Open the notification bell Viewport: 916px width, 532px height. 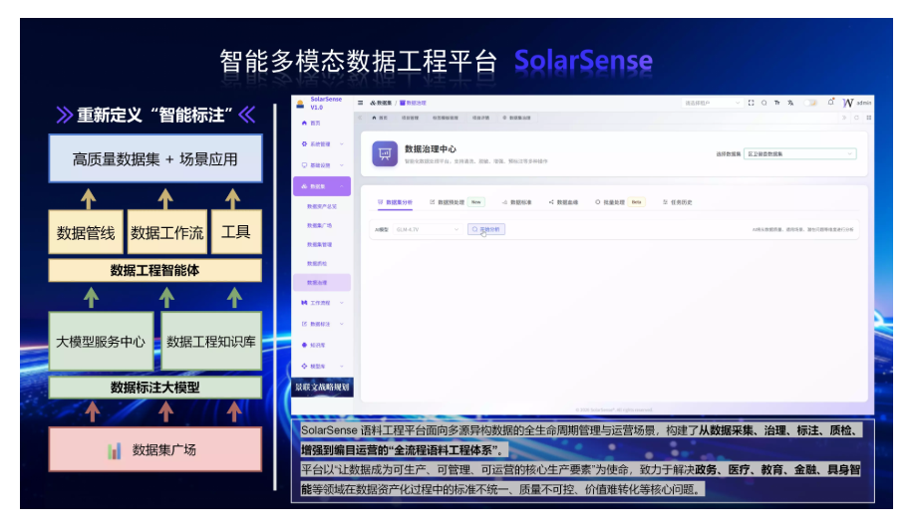coord(830,103)
